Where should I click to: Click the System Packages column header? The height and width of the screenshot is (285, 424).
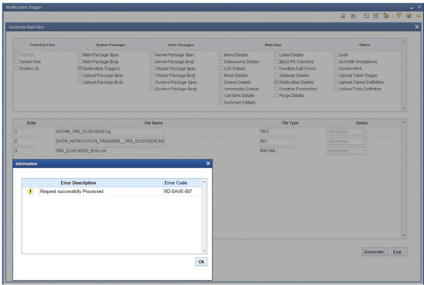[x=110, y=45]
